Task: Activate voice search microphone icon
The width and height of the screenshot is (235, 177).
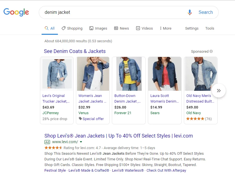Action: point(189,12)
